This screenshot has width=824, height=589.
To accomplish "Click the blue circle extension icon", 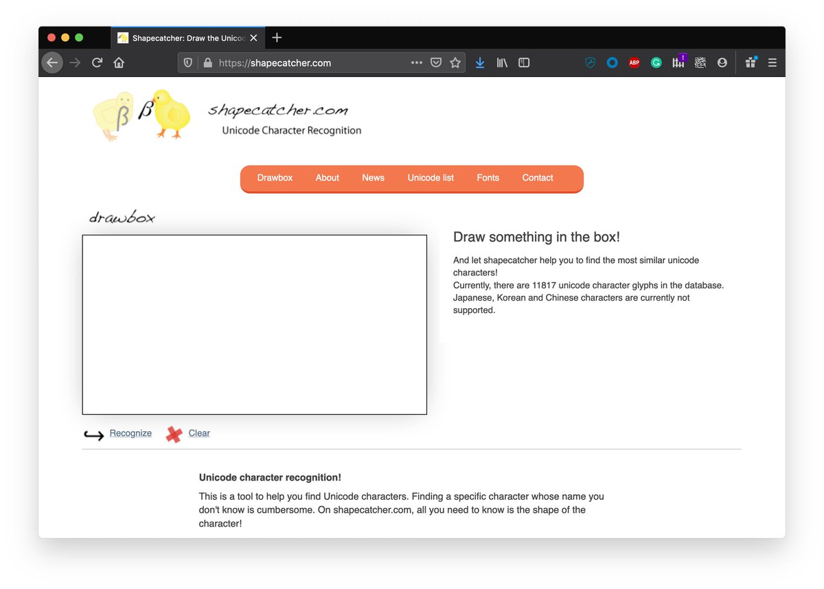I will pos(612,62).
